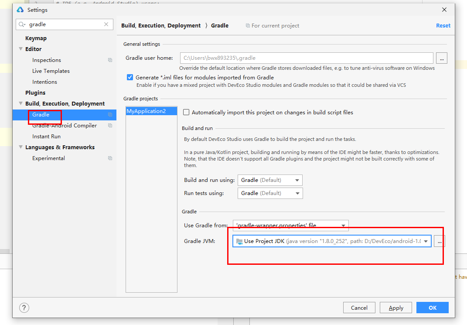Collapse Languages & Frameworks section

[x=20, y=147]
